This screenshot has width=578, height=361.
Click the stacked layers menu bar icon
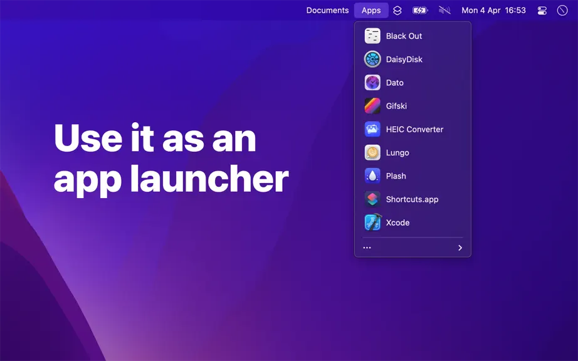click(397, 10)
